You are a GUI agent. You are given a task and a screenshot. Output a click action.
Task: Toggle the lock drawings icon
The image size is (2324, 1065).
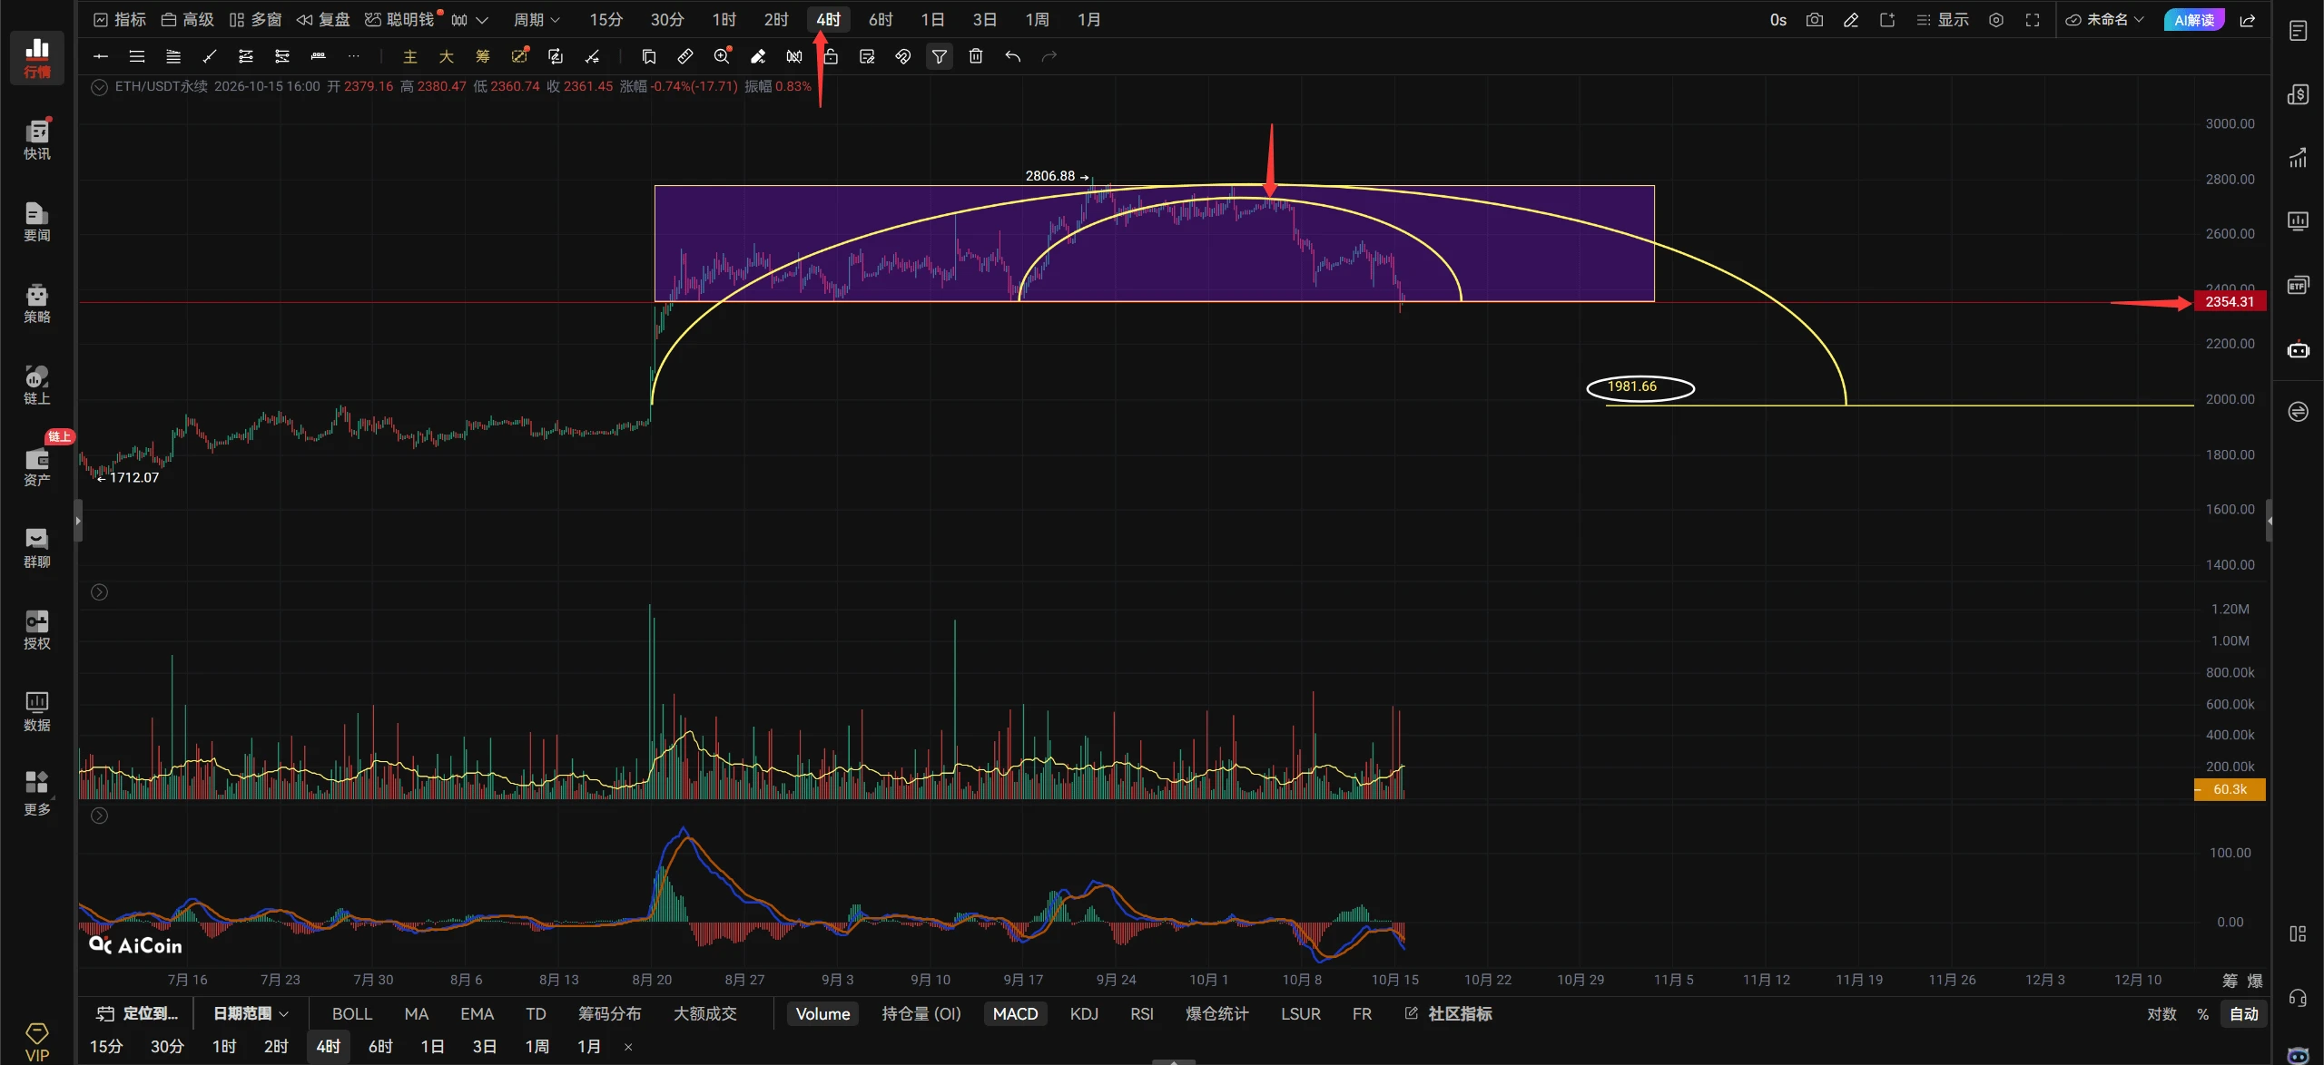831,56
